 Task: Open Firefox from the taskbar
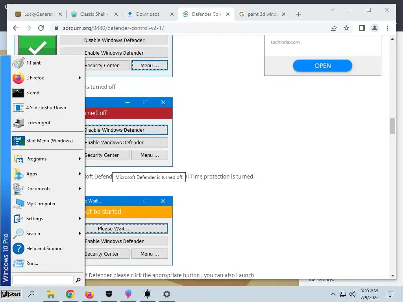89,294
